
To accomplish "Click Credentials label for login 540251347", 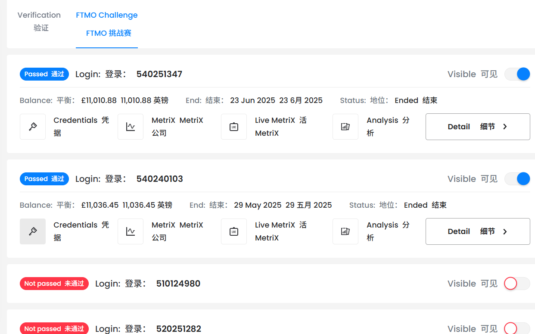I will coord(81,127).
